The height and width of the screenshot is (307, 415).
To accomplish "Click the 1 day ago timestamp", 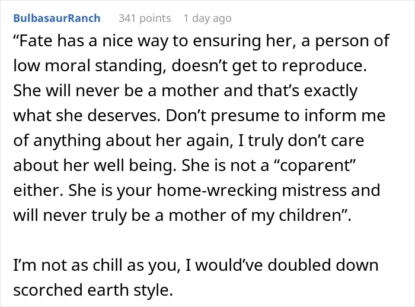I will pos(207,18).
